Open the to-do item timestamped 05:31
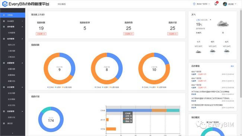 click(213, 93)
